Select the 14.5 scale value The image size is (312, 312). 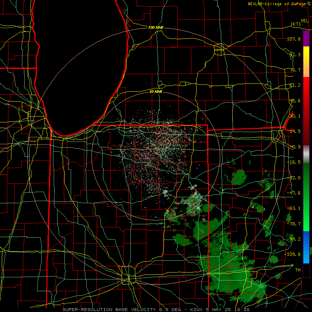pos(295,131)
